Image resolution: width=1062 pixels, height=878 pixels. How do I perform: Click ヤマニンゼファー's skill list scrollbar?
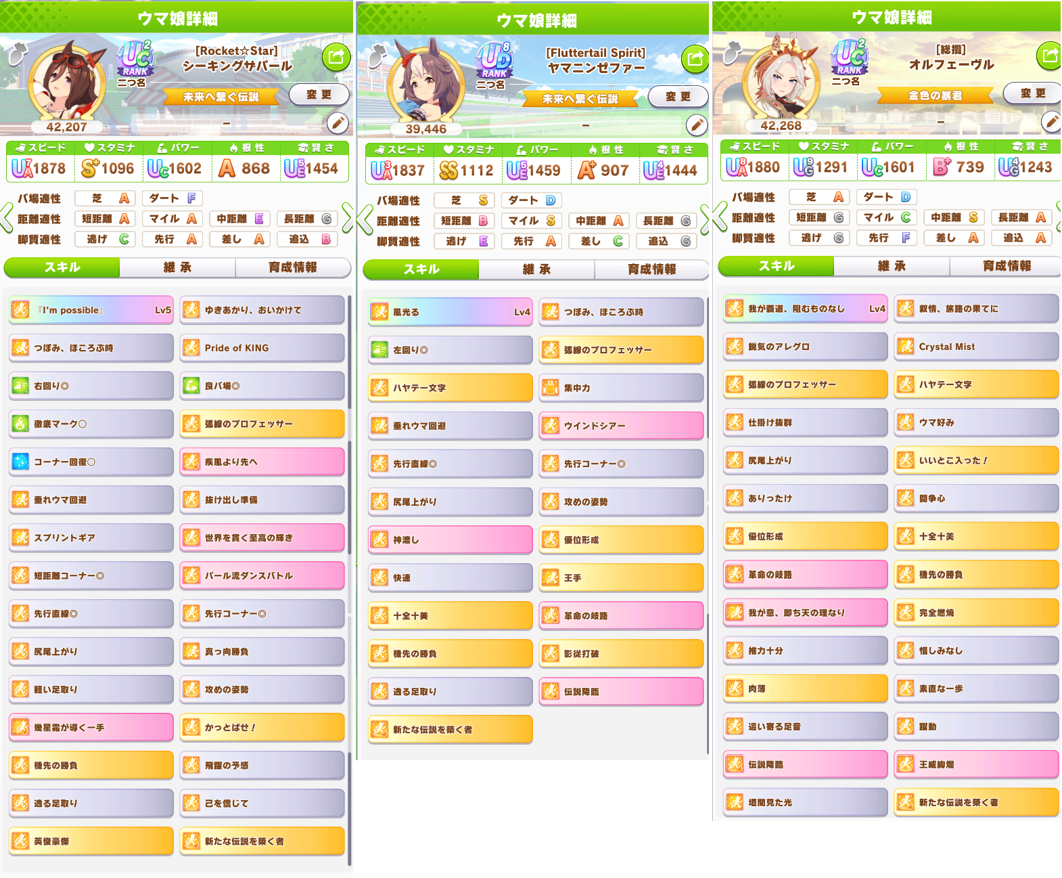(x=708, y=525)
